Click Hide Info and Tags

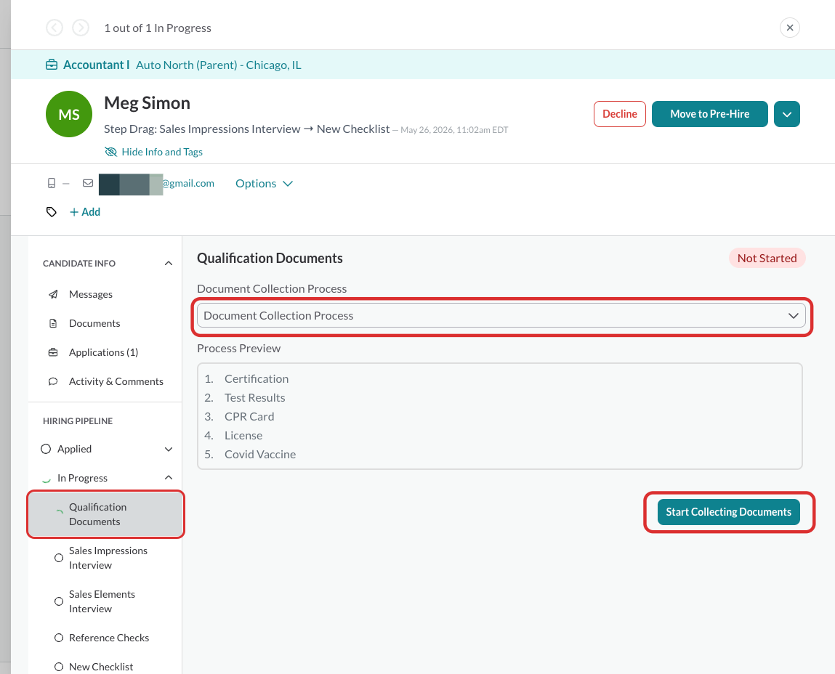(x=154, y=152)
